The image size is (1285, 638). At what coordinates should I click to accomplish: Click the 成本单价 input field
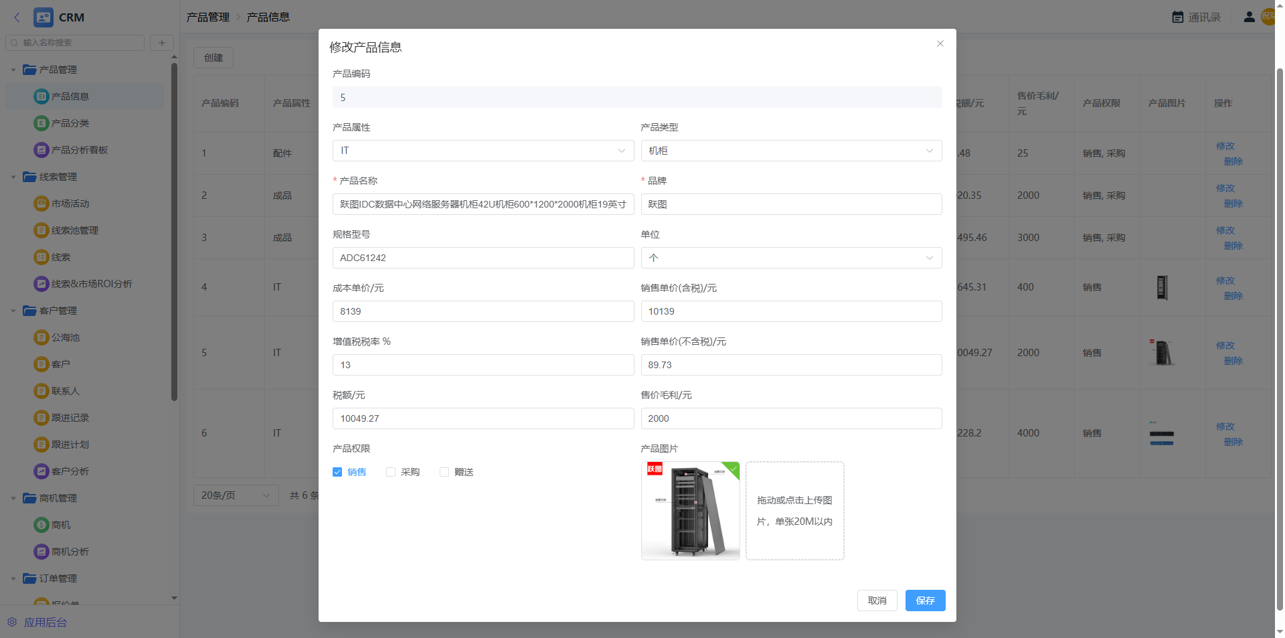[x=483, y=311]
